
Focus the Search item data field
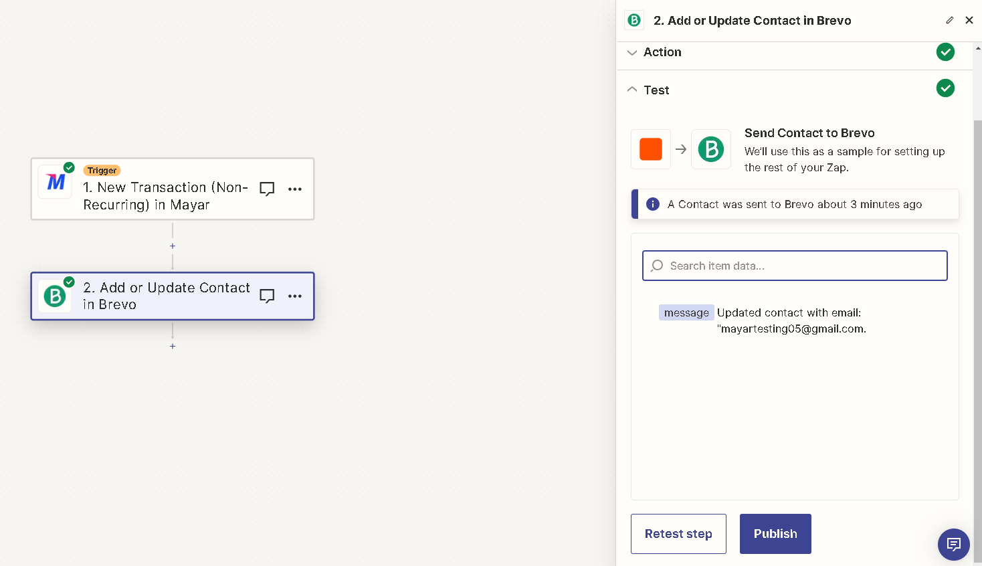(x=795, y=266)
